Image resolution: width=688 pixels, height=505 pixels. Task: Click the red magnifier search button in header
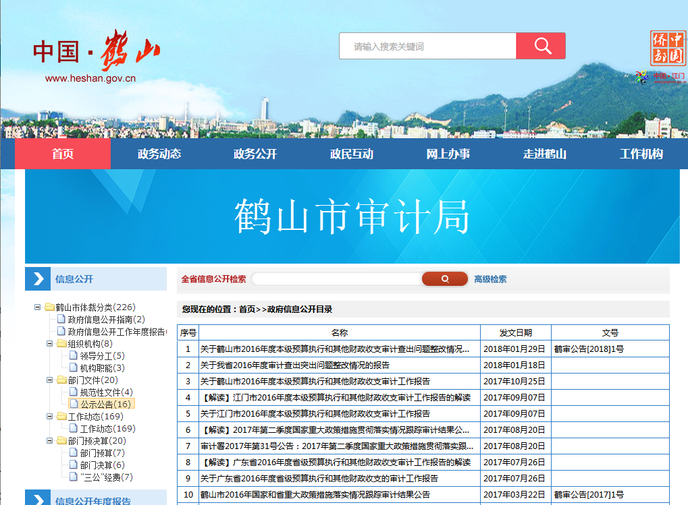[x=540, y=46]
